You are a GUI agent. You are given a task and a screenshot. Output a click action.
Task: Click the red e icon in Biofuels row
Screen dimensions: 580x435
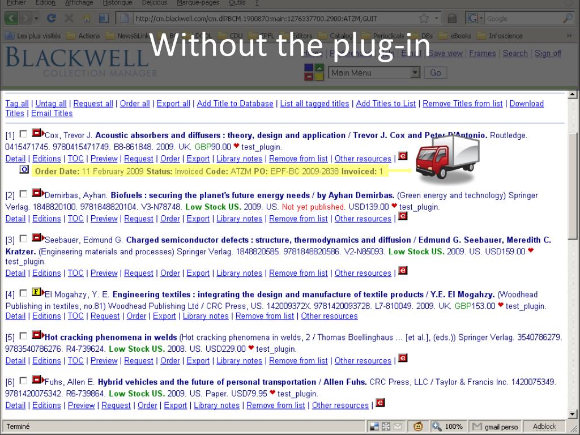[x=403, y=216]
